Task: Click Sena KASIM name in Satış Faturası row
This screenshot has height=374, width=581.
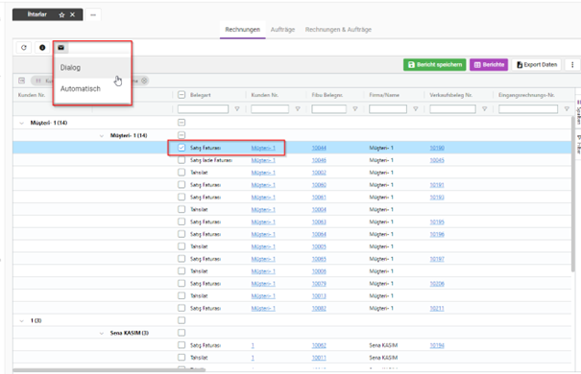Action: pyautogui.click(x=383, y=345)
